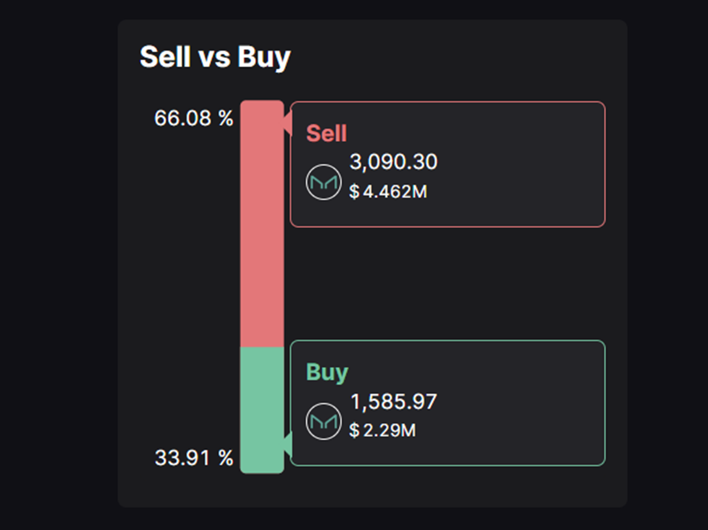This screenshot has height=530, width=708.
Task: Click the Maker icon in Buy card
Action: tap(323, 421)
